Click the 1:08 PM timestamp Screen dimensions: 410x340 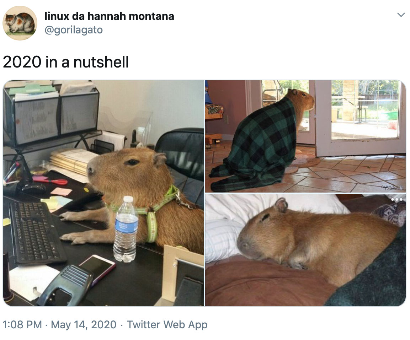[22, 325]
